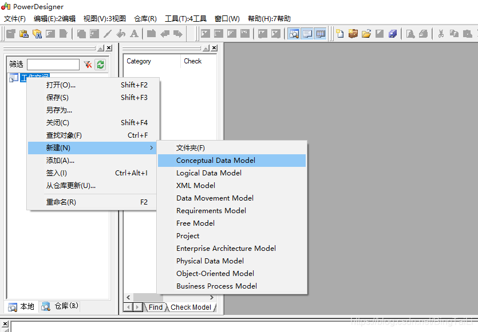478x332 pixels.
Task: Open the 窗口(W) menu
Action: tap(227, 19)
